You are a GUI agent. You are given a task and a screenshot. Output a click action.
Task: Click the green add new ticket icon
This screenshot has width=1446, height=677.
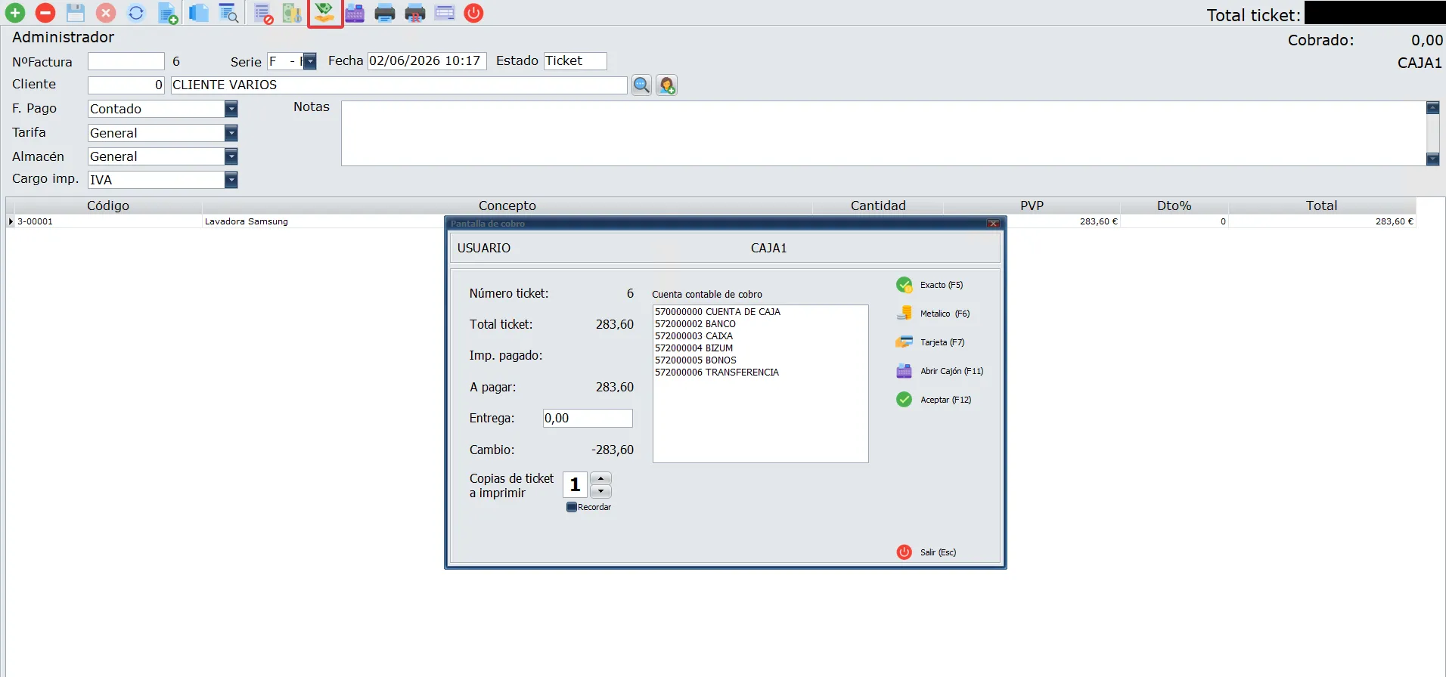[x=15, y=13]
